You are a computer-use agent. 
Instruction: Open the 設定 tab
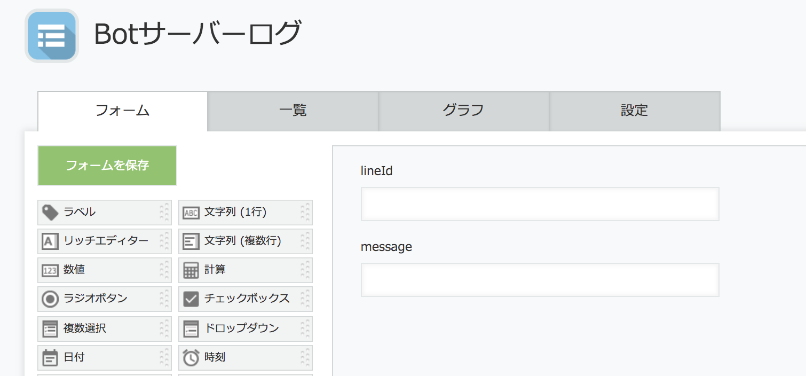(x=635, y=111)
